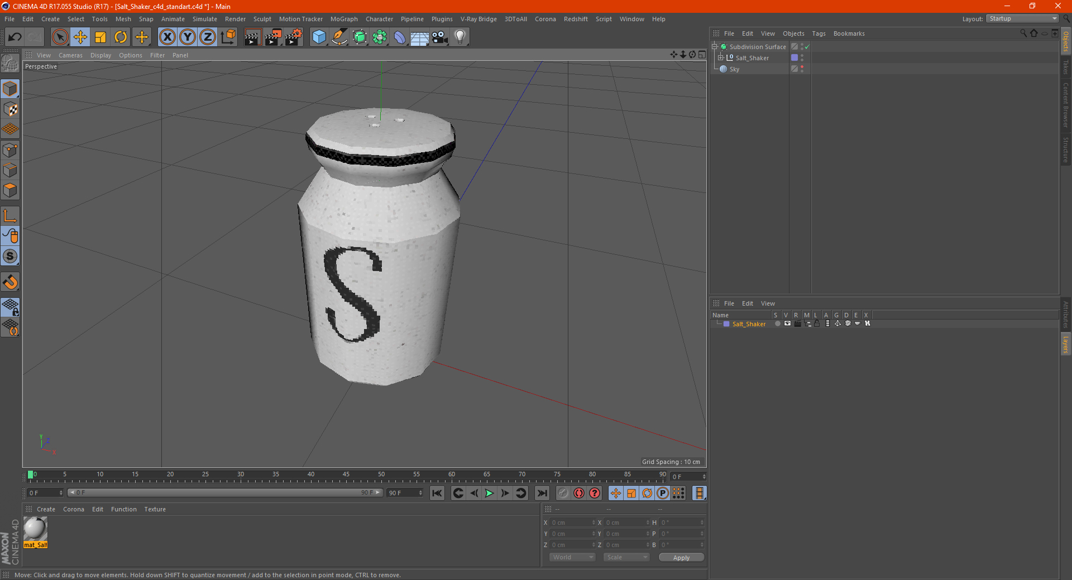Toggle Subdivision Surface enable checkmark
The height and width of the screenshot is (580, 1072).
coord(807,47)
